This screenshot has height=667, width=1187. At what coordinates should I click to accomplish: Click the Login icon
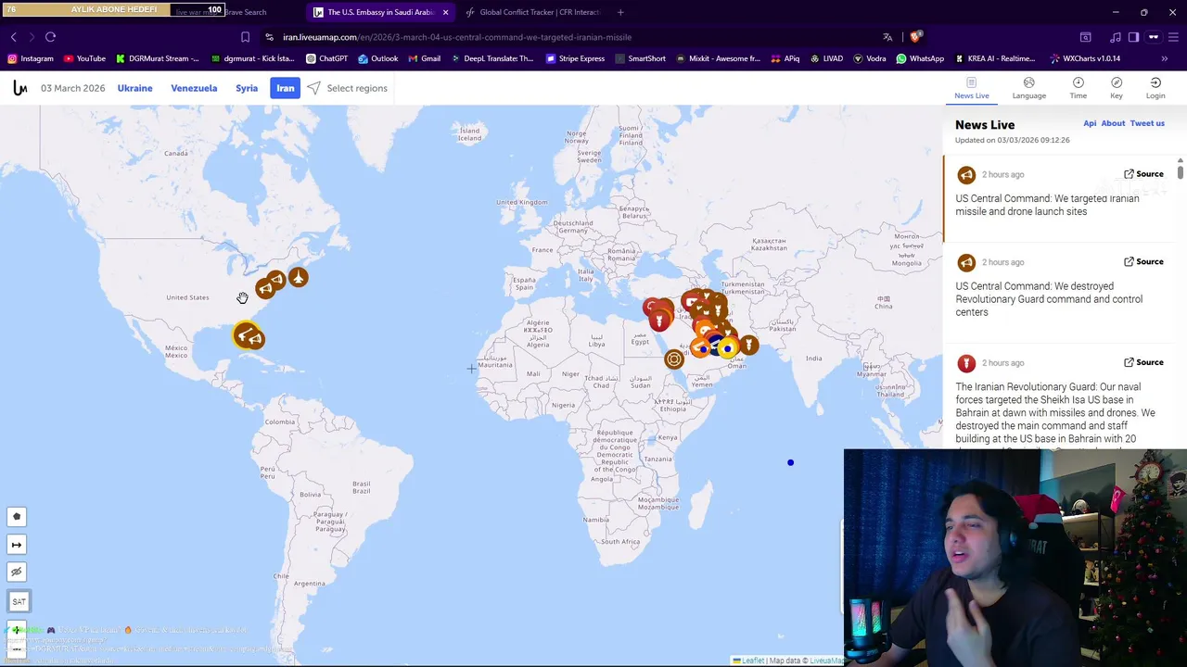[1155, 88]
